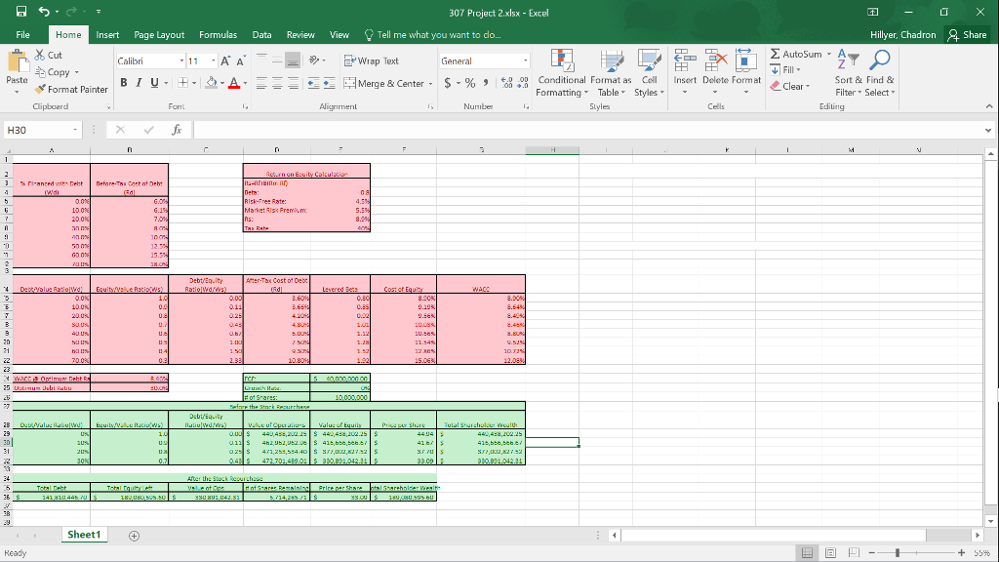Open the Clear dropdown
Image resolution: width=999 pixels, height=562 pixels.
[x=790, y=86]
